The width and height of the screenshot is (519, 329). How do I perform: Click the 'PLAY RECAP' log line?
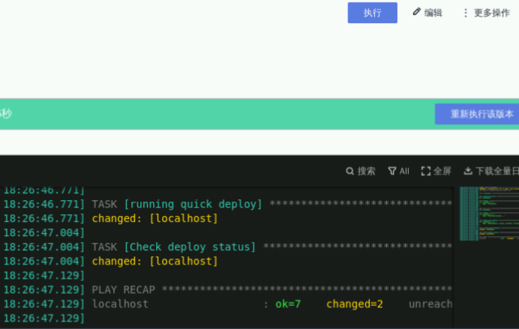[x=126, y=289]
